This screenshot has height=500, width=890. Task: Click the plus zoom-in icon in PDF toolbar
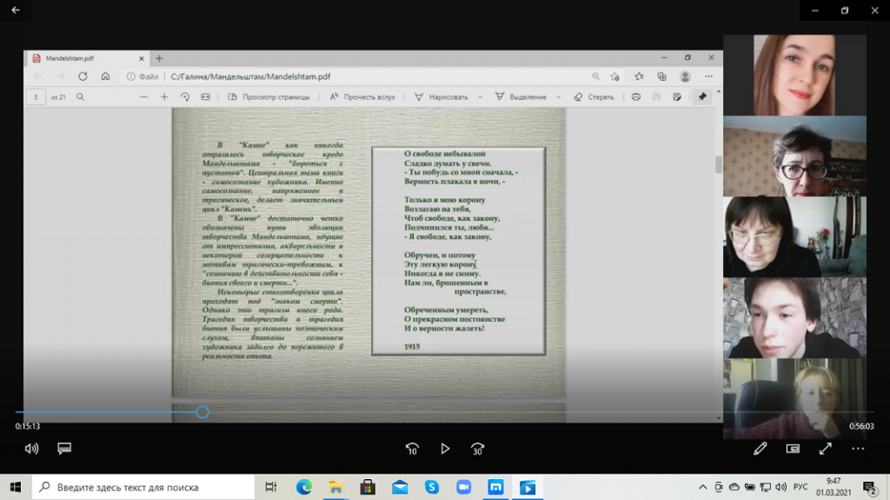click(164, 97)
